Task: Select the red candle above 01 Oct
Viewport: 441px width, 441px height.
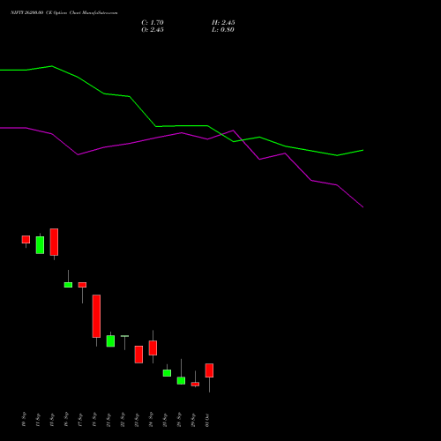Action: click(x=209, y=370)
